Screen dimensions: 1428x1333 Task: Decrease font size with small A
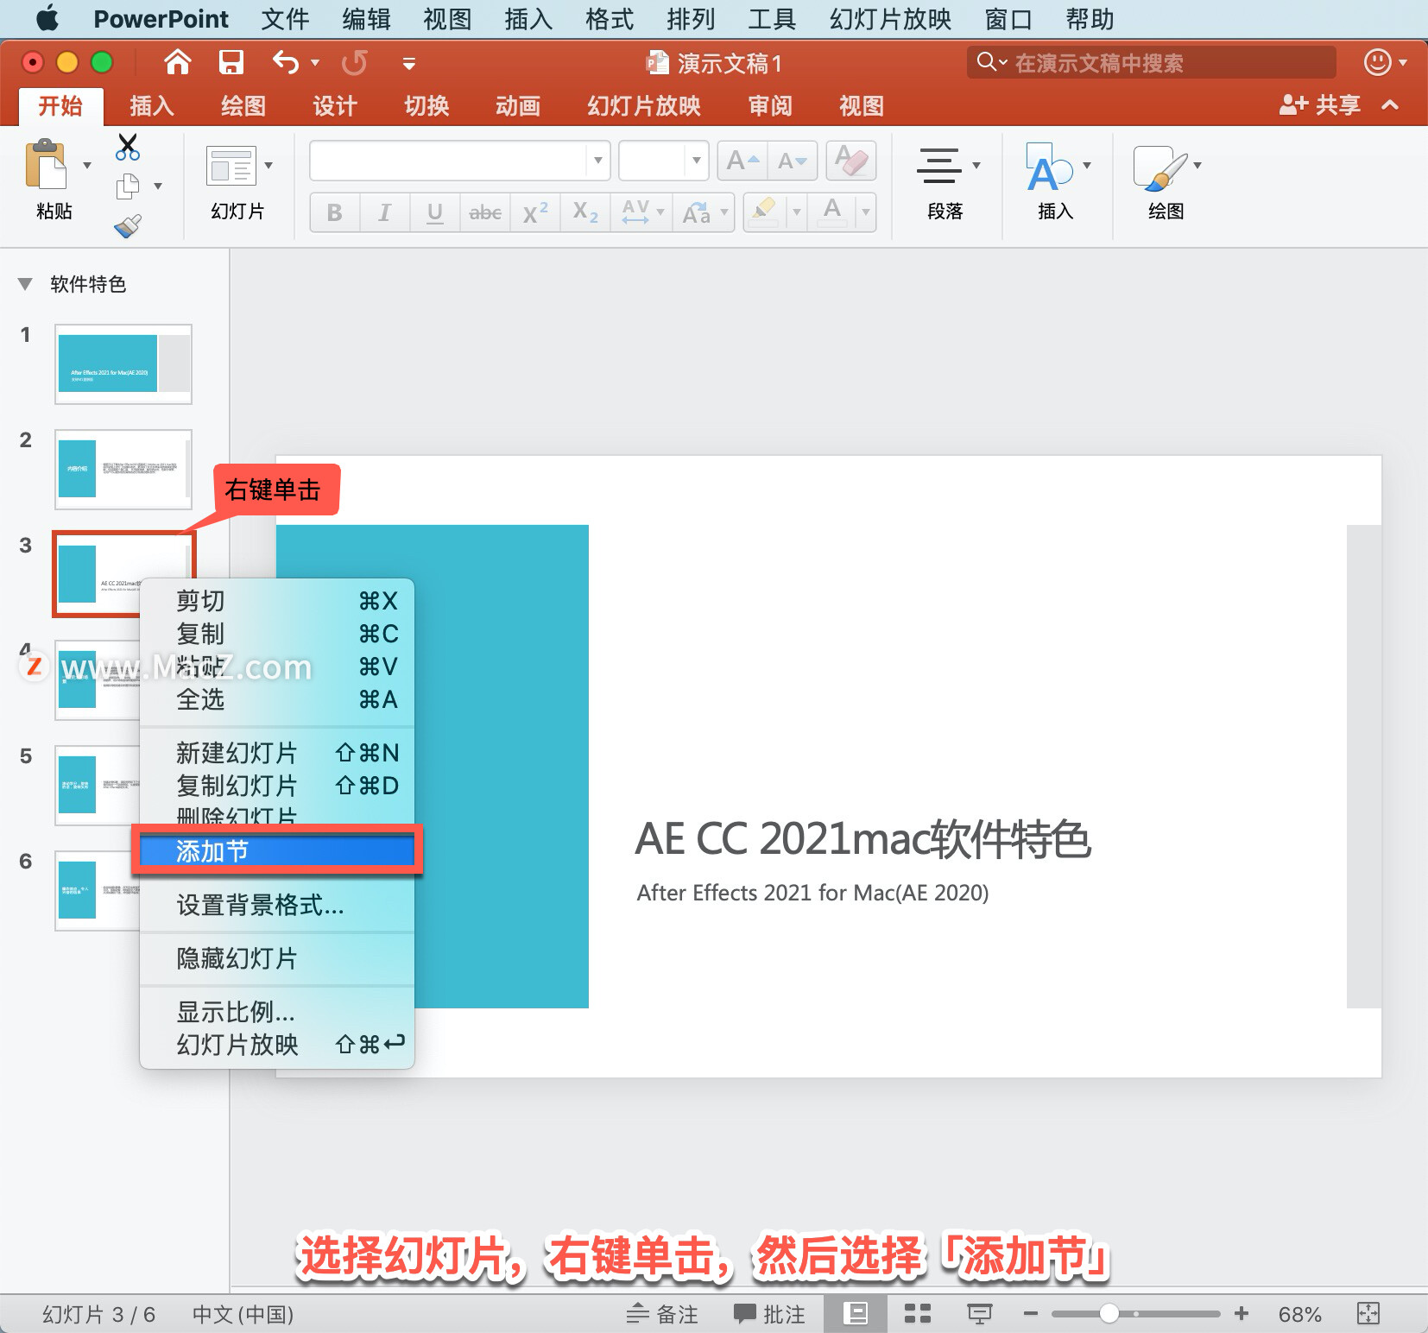coord(792,161)
